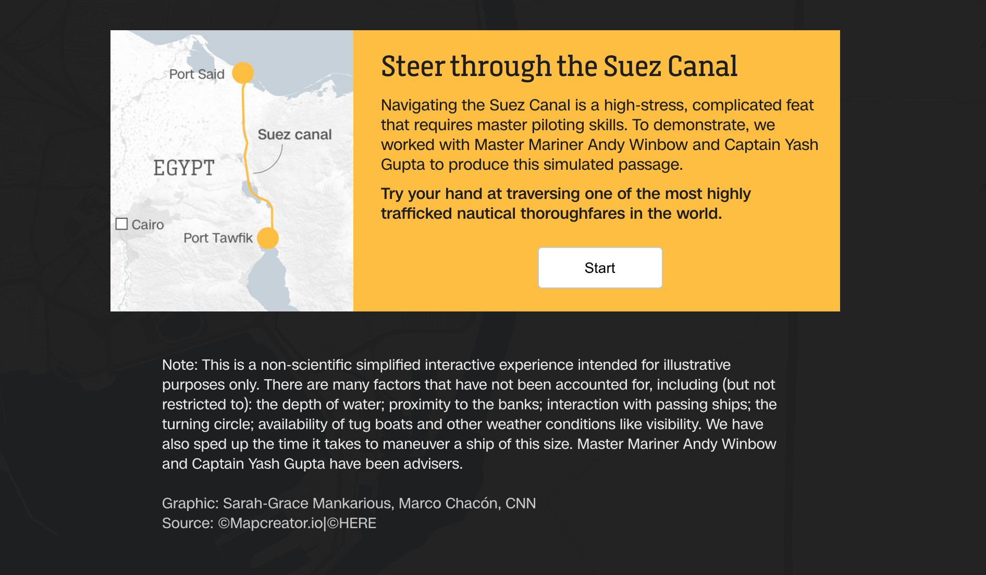
Task: Click the yellow canal route line
Action: coord(244,120)
